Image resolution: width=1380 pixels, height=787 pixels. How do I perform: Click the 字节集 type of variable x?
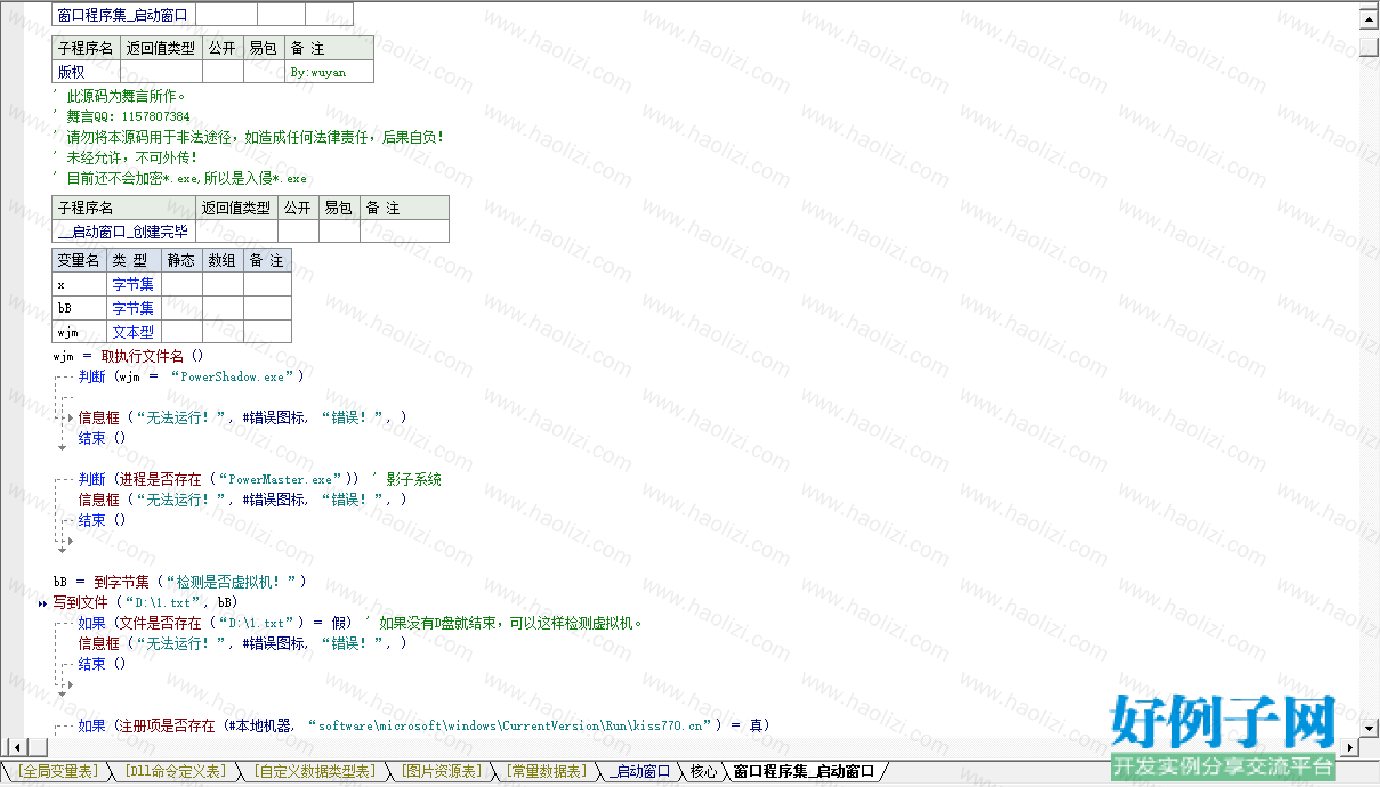click(134, 284)
